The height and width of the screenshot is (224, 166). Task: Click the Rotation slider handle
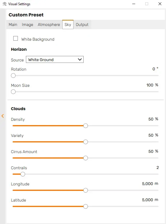(x=13, y=76)
